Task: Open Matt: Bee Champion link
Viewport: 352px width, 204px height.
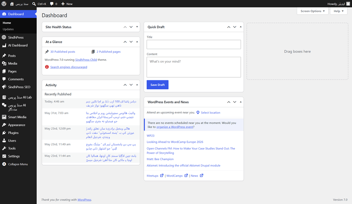Action: [160, 159]
